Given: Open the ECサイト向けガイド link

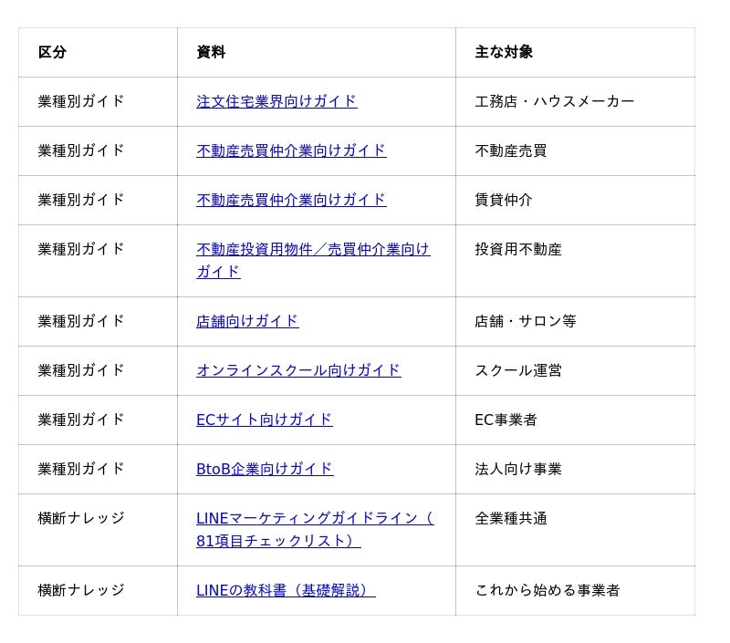Looking at the screenshot, I should coord(264,420).
